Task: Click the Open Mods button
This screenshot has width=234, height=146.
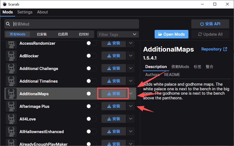Action: (171, 34)
